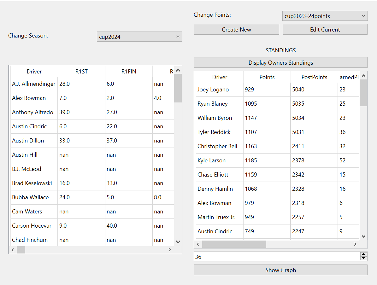Select Austin Dillon driver cell
The image size is (377, 285).
(34, 141)
